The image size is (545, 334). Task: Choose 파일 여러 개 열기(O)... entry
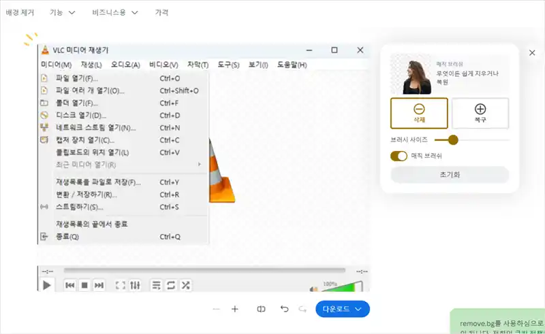[124, 90]
